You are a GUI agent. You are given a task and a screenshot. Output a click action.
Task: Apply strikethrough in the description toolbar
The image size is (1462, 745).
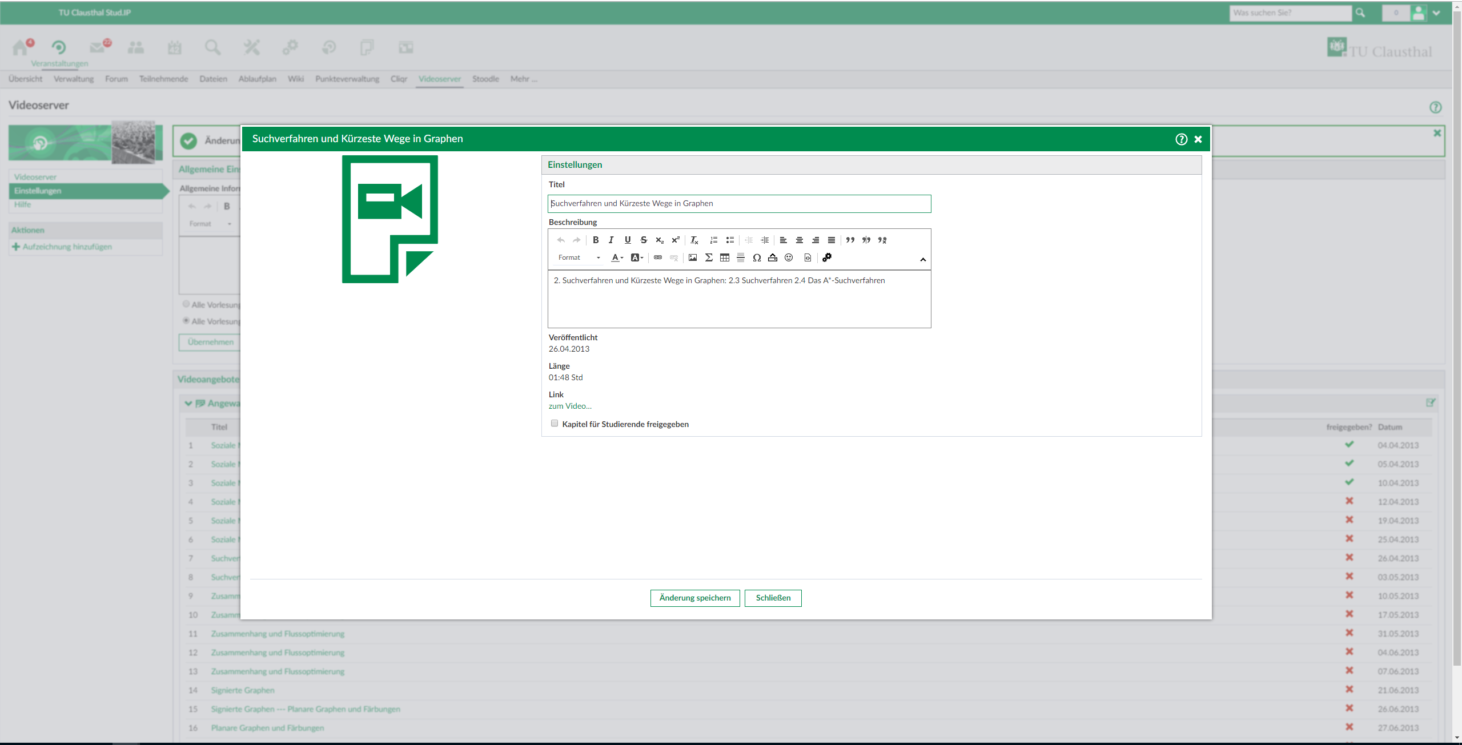644,240
